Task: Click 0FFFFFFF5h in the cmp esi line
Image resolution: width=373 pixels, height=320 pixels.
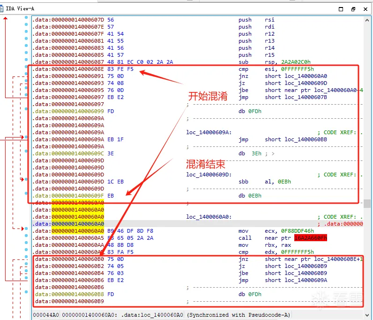Action: 298,69
